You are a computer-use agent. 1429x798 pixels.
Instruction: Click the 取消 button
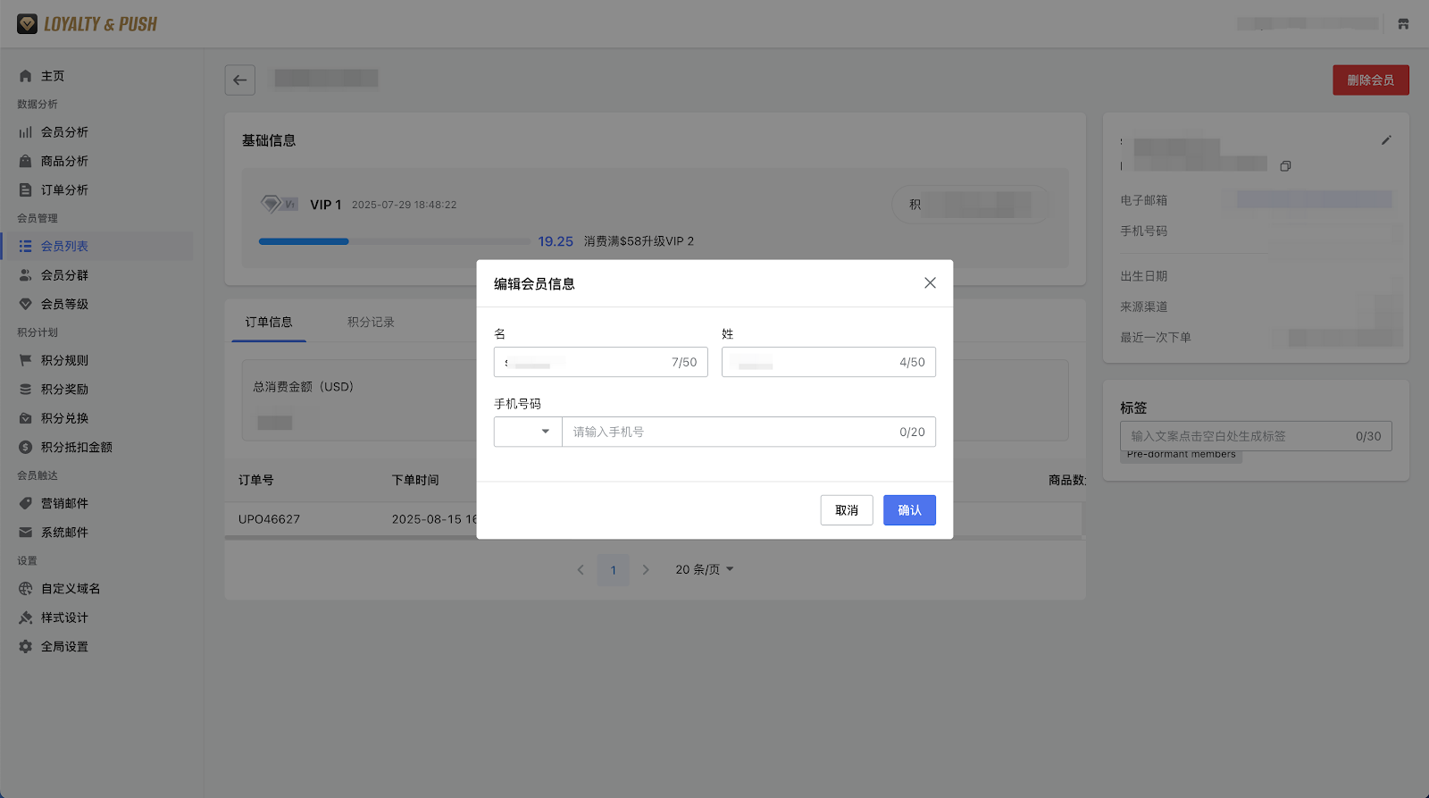coord(846,510)
